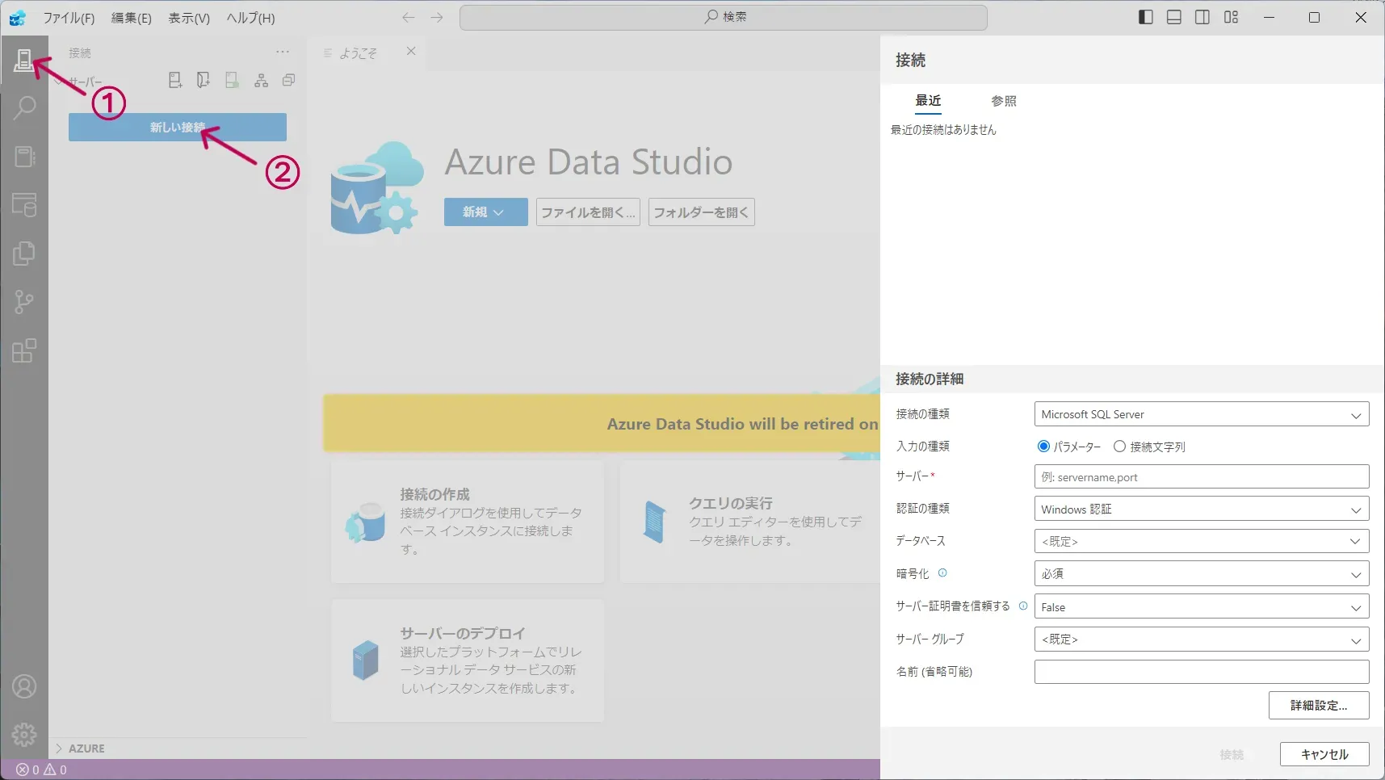Viewport: 1385px width, 780px height.
Task: Navigate forward with the right arrow
Action: pyautogui.click(x=437, y=17)
